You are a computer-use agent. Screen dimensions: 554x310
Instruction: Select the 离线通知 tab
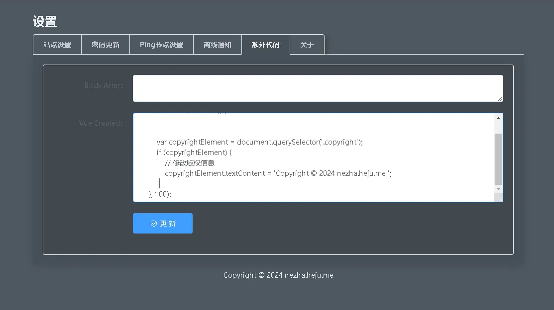click(217, 45)
